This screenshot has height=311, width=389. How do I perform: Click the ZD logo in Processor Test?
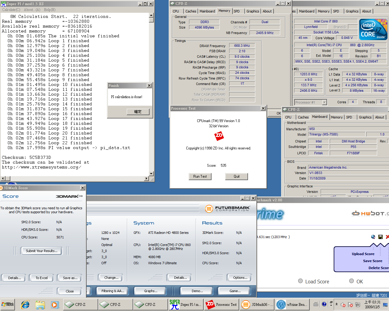(x=219, y=136)
